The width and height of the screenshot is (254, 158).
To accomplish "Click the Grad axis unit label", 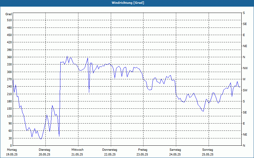I will click(x=9, y=14).
